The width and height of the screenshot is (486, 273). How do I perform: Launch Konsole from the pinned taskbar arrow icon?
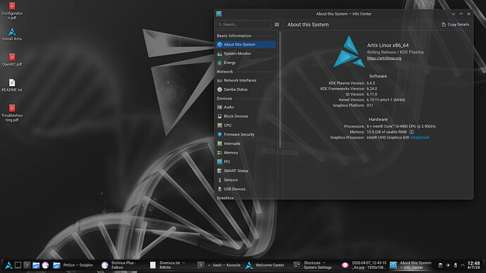click(x=27, y=265)
